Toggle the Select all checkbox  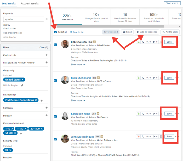coord(55,32)
